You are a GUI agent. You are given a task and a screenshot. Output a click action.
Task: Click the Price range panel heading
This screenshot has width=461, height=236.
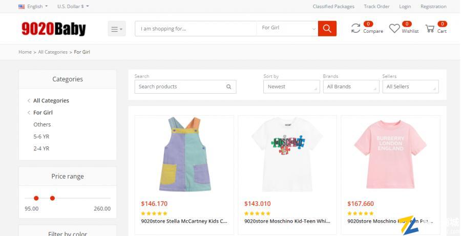tap(68, 176)
